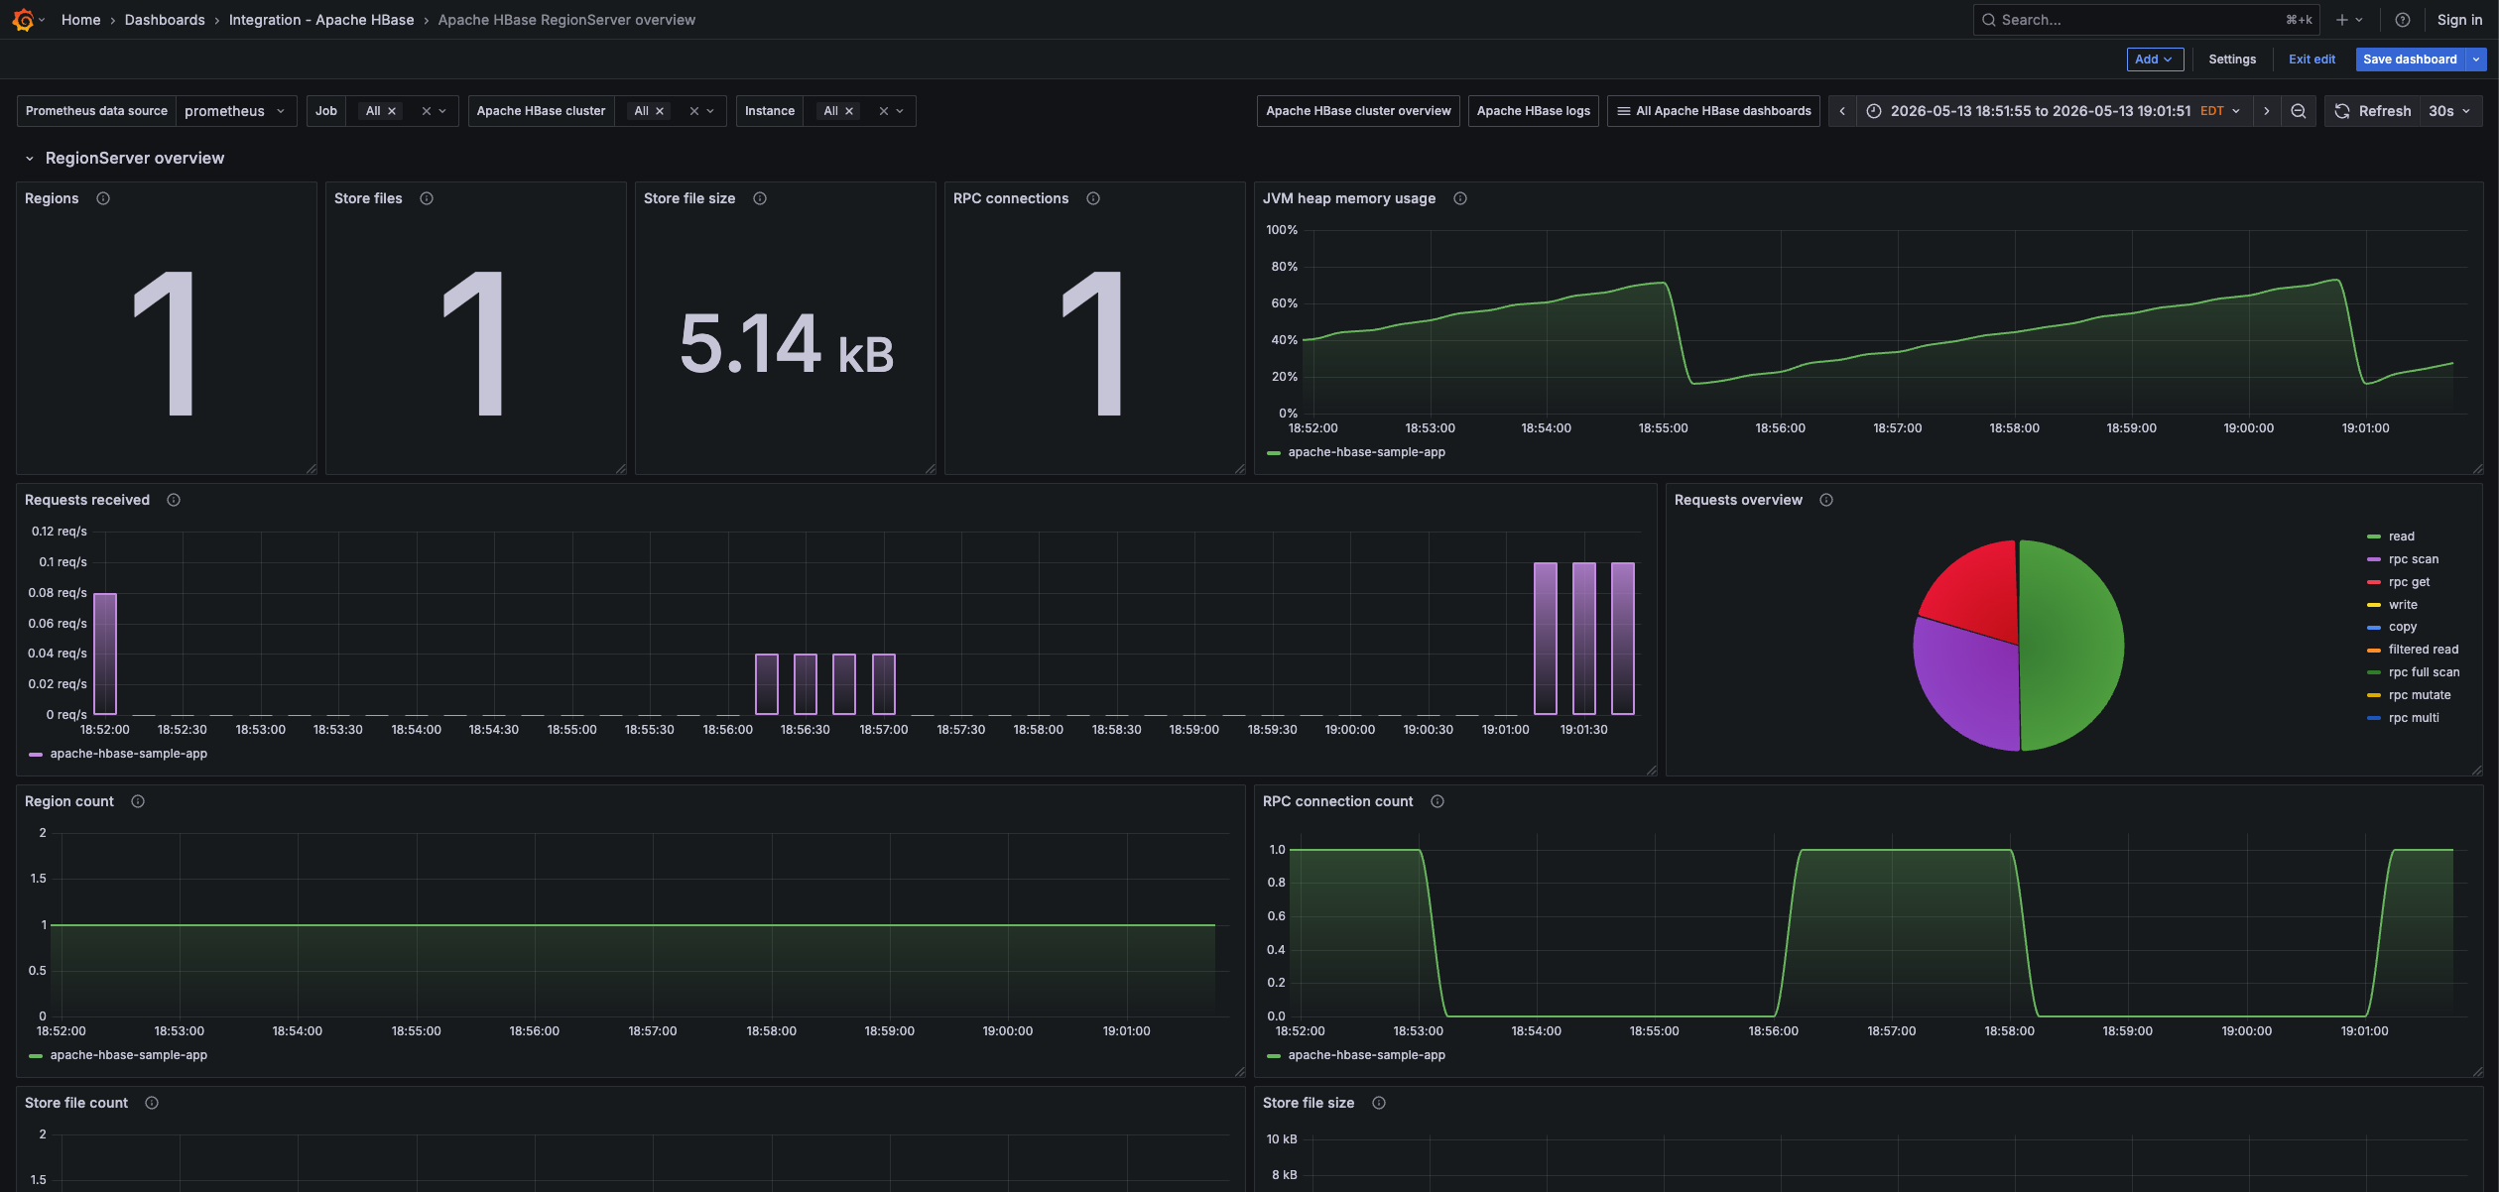Open Save dashboard options arrow
This screenshot has height=1192, width=2499.
coord(2476,60)
